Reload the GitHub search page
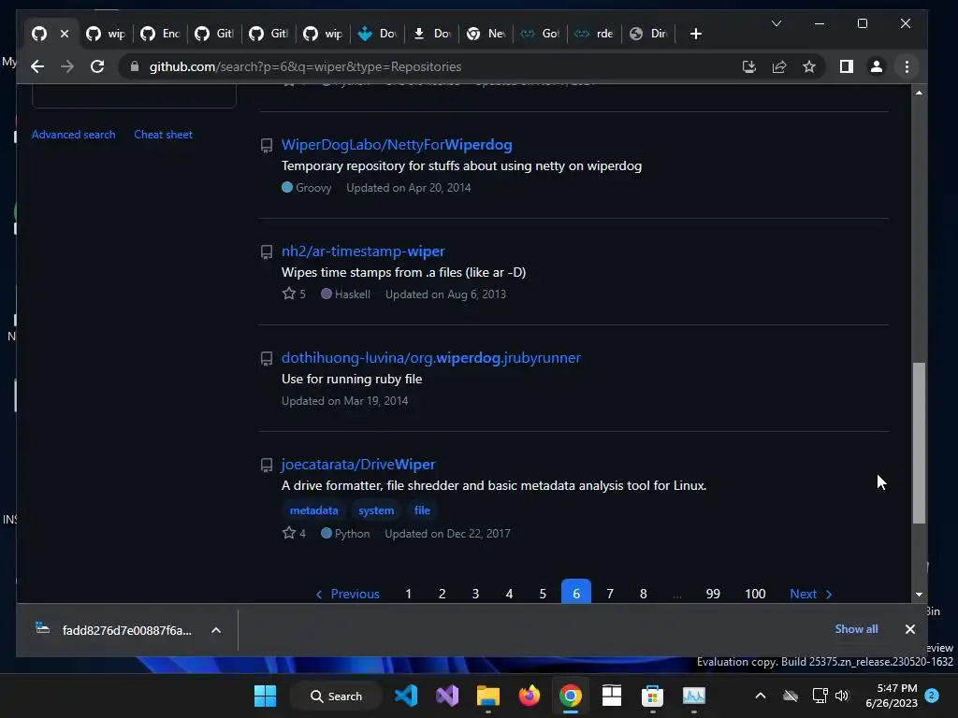The height and width of the screenshot is (718, 958). pos(97,66)
